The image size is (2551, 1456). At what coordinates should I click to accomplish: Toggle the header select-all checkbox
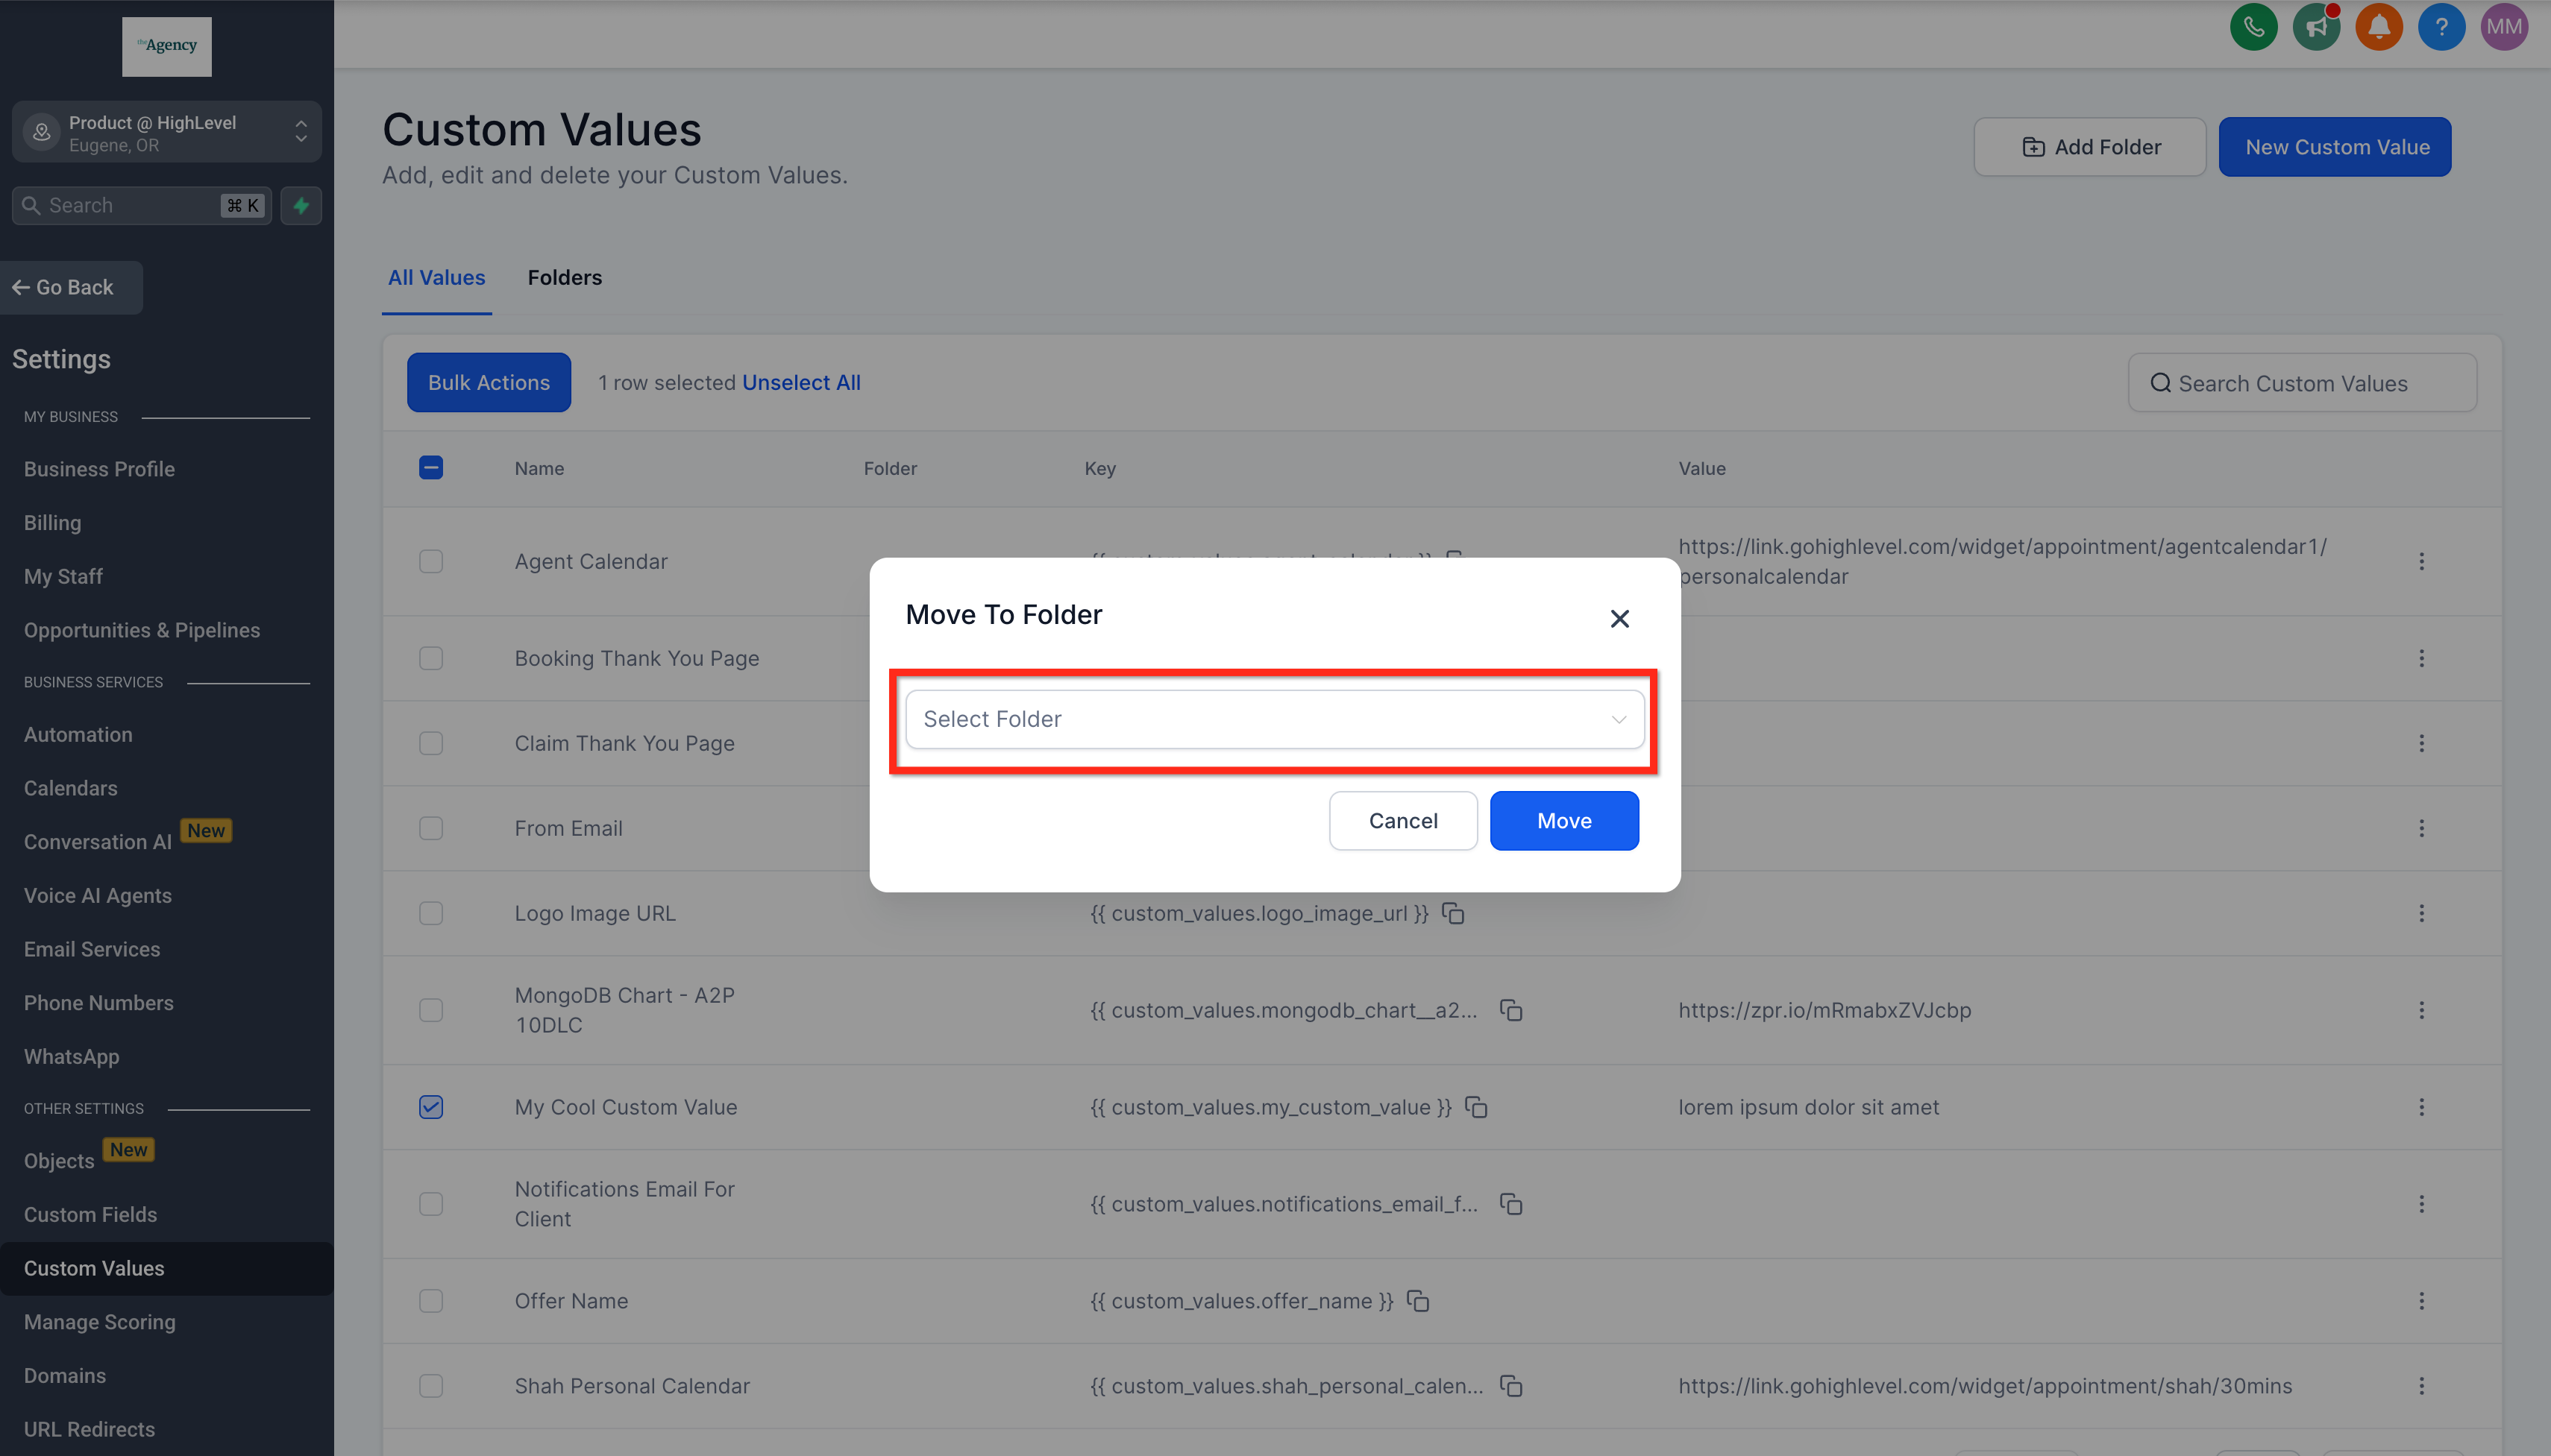click(x=431, y=467)
